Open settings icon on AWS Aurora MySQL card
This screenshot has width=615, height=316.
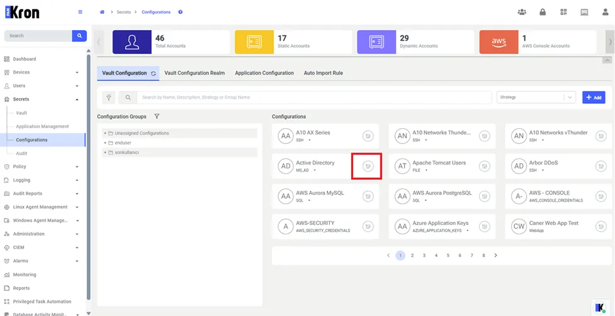point(368,197)
